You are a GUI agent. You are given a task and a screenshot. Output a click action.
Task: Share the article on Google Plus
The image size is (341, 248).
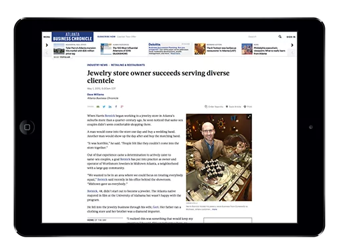click(122, 107)
